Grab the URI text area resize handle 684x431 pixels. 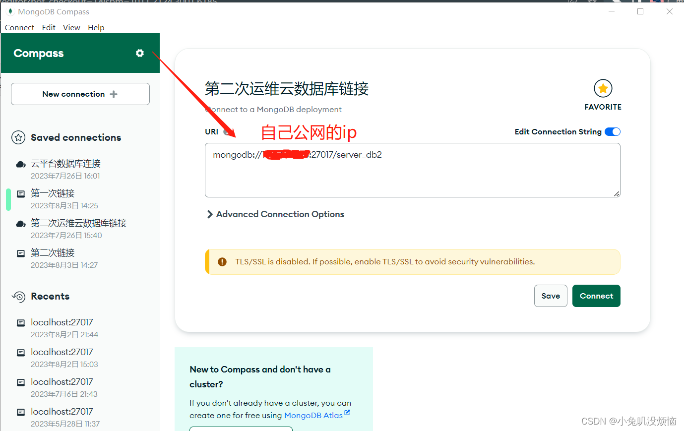click(617, 193)
